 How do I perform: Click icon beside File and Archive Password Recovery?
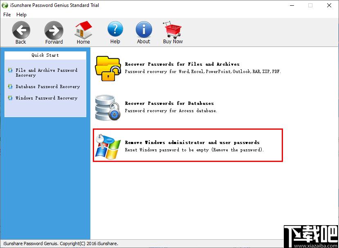tap(10, 70)
